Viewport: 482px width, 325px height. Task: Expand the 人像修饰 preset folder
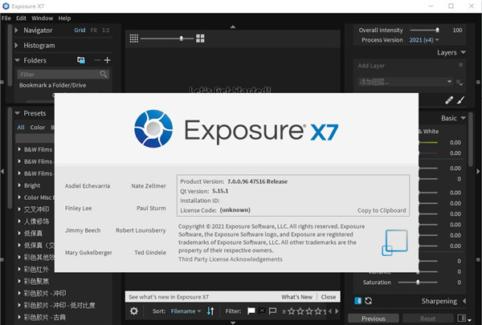[x=19, y=221]
